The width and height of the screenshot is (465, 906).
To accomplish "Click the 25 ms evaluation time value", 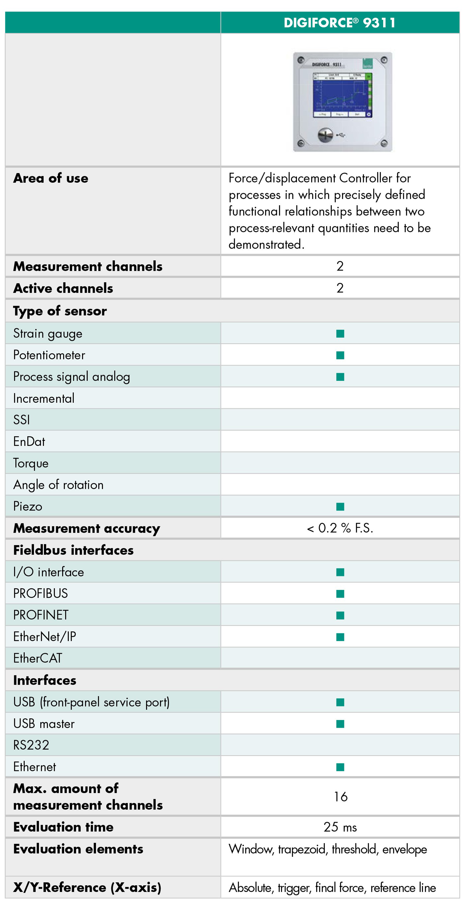I will (x=340, y=827).
